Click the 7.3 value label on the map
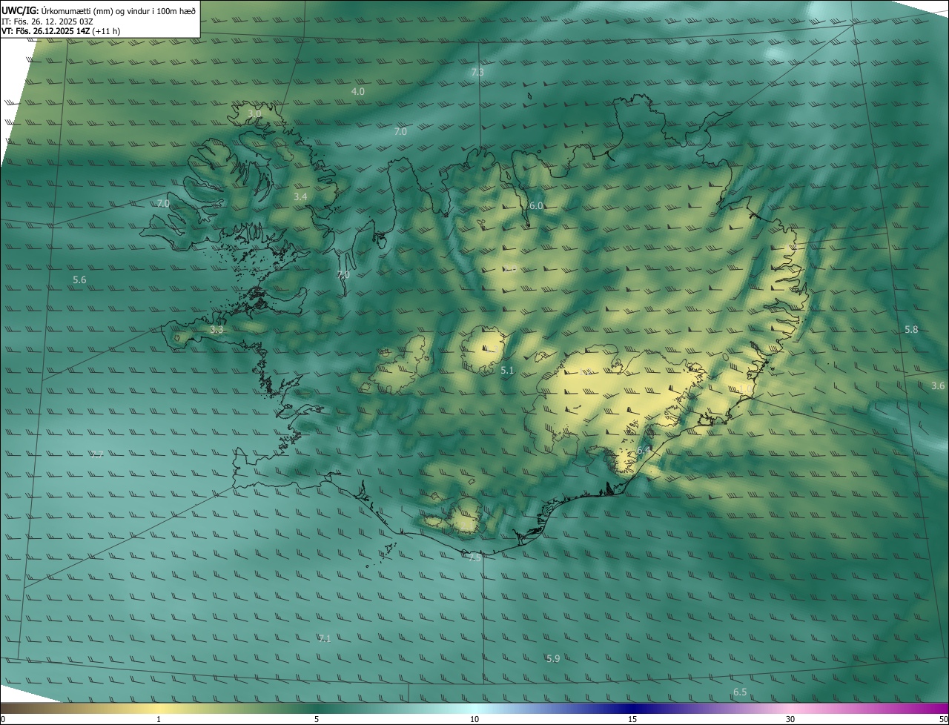Viewport: 949px width, 725px height. coord(477,72)
